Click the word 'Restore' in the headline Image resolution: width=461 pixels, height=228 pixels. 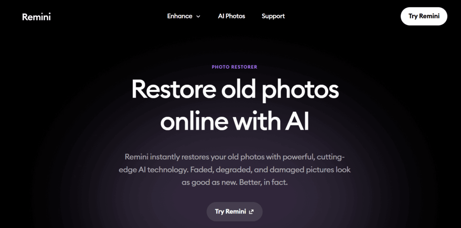click(x=174, y=89)
